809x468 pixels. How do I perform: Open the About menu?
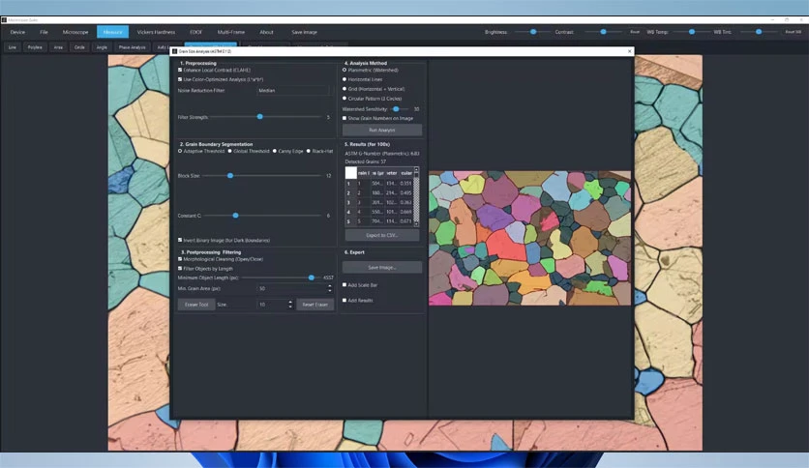pos(266,32)
